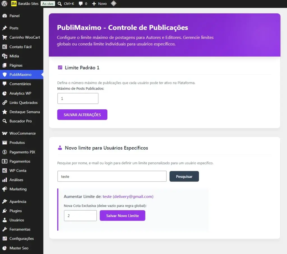Select WooCommerce menu label
The width and height of the screenshot is (287, 254).
[22, 133]
